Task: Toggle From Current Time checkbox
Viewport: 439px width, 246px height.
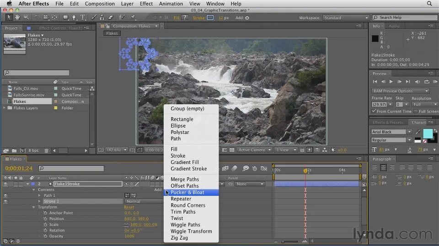Action: [374, 111]
